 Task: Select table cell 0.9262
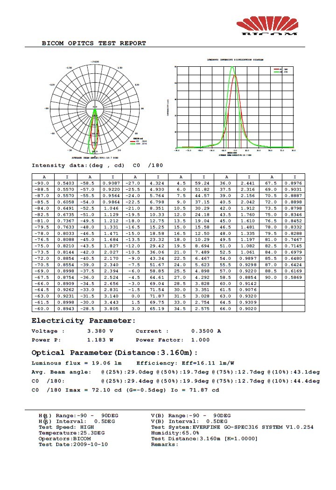[x=66, y=290]
